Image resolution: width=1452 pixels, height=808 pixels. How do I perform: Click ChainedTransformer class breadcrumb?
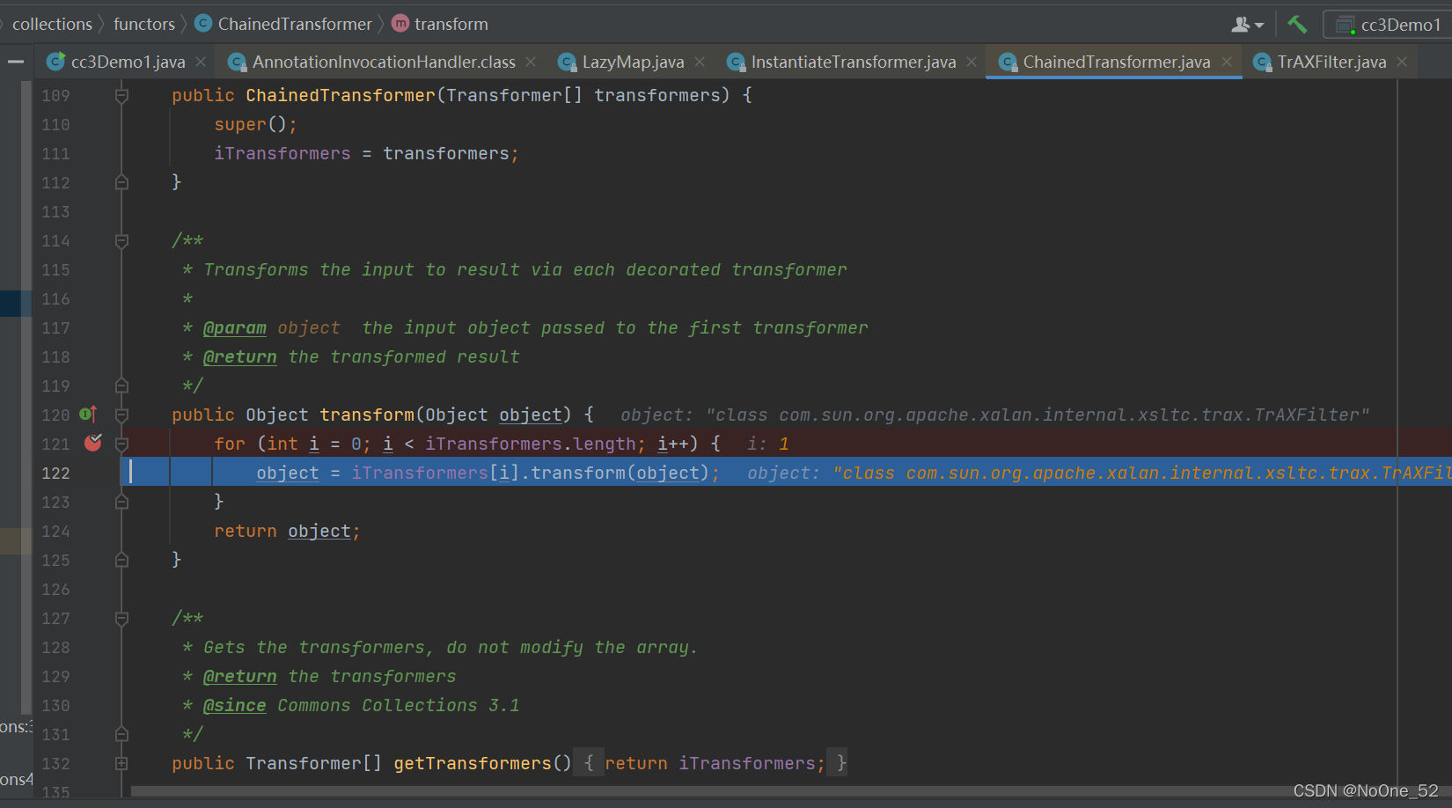tap(283, 24)
